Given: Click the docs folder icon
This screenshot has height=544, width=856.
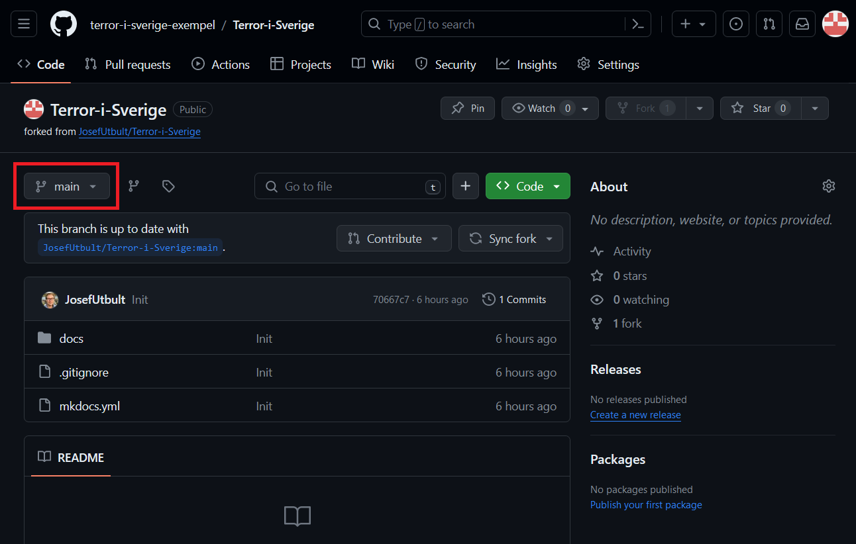Looking at the screenshot, I should 44,338.
